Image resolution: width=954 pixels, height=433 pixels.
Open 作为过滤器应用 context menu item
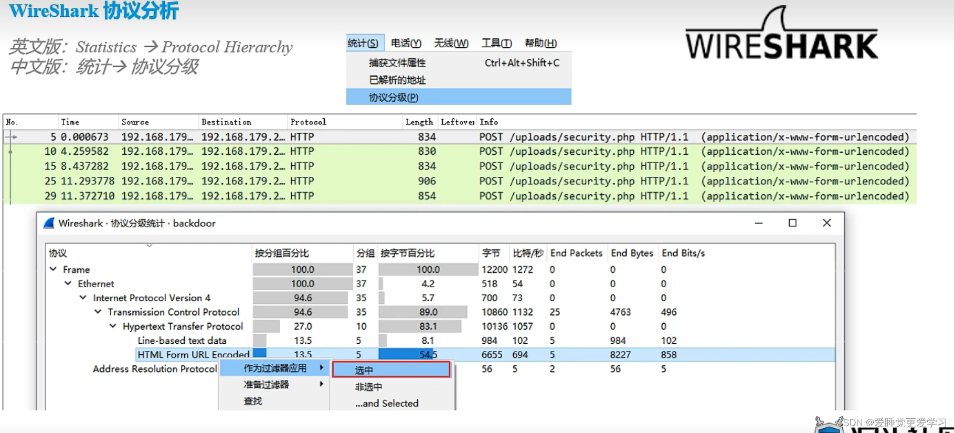click(274, 368)
